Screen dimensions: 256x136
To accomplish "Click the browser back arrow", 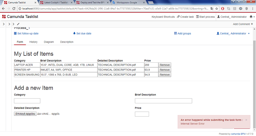I will coord(3,9).
